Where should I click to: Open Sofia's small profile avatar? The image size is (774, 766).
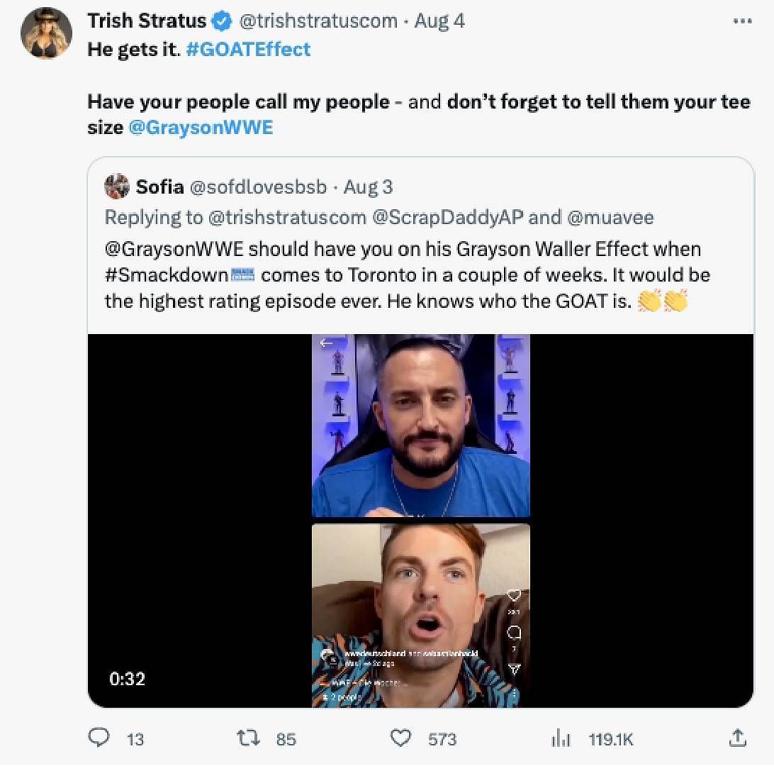tap(116, 187)
